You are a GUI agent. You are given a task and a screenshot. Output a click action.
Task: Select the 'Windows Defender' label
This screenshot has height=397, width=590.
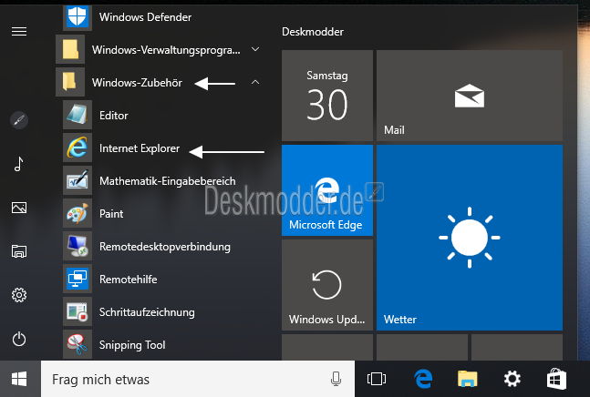coord(145,17)
